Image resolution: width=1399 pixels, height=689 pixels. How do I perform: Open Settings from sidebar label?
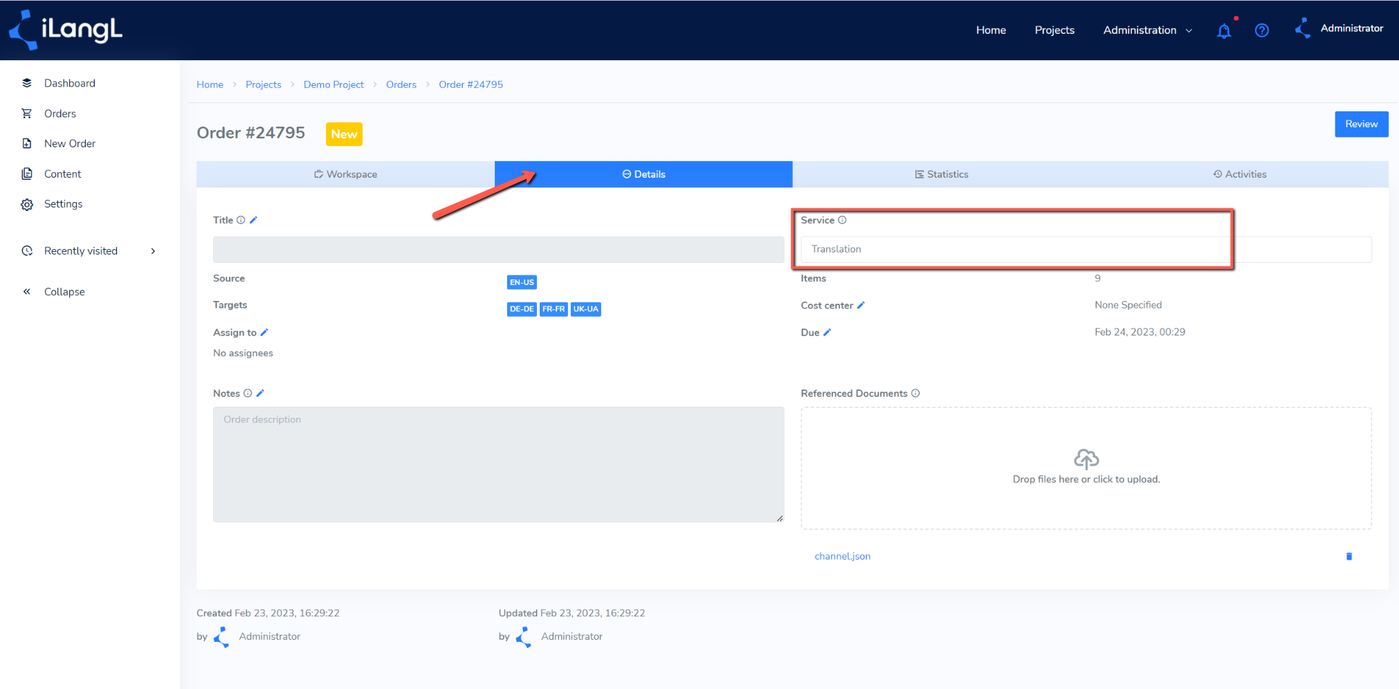click(63, 204)
